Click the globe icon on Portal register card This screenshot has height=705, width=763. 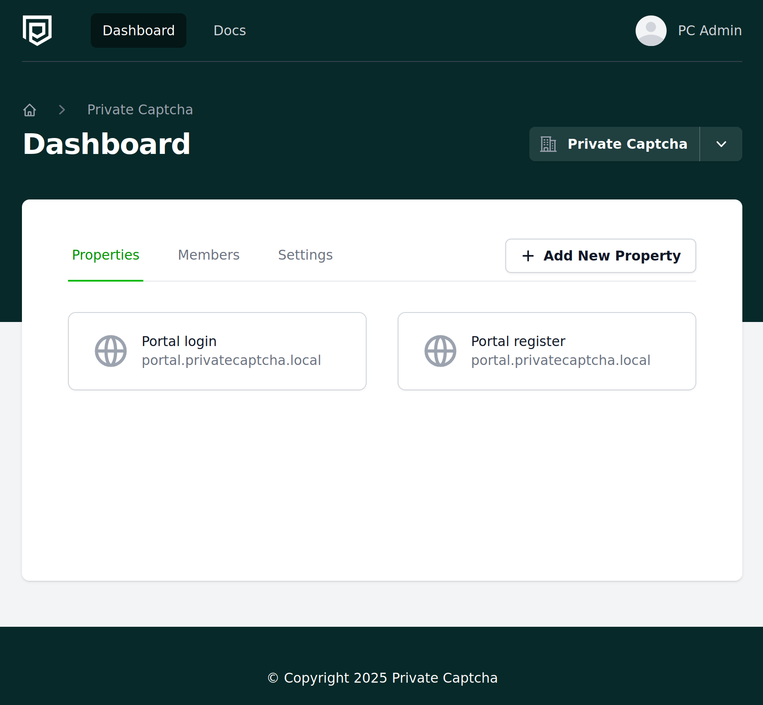pyautogui.click(x=440, y=351)
